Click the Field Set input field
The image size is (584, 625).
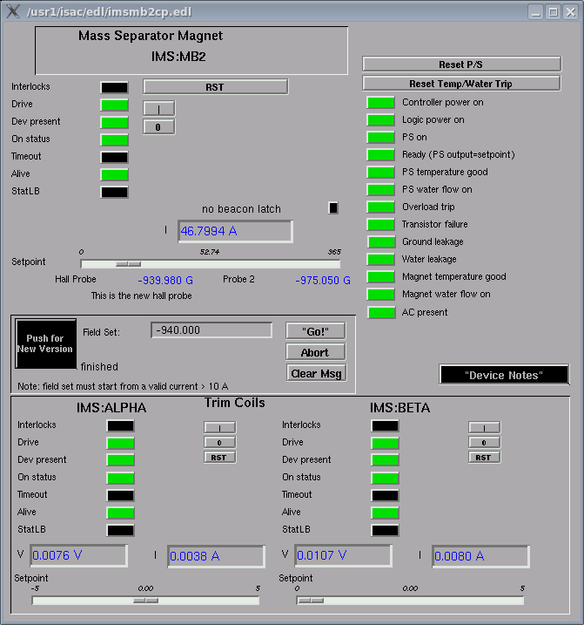click(211, 330)
